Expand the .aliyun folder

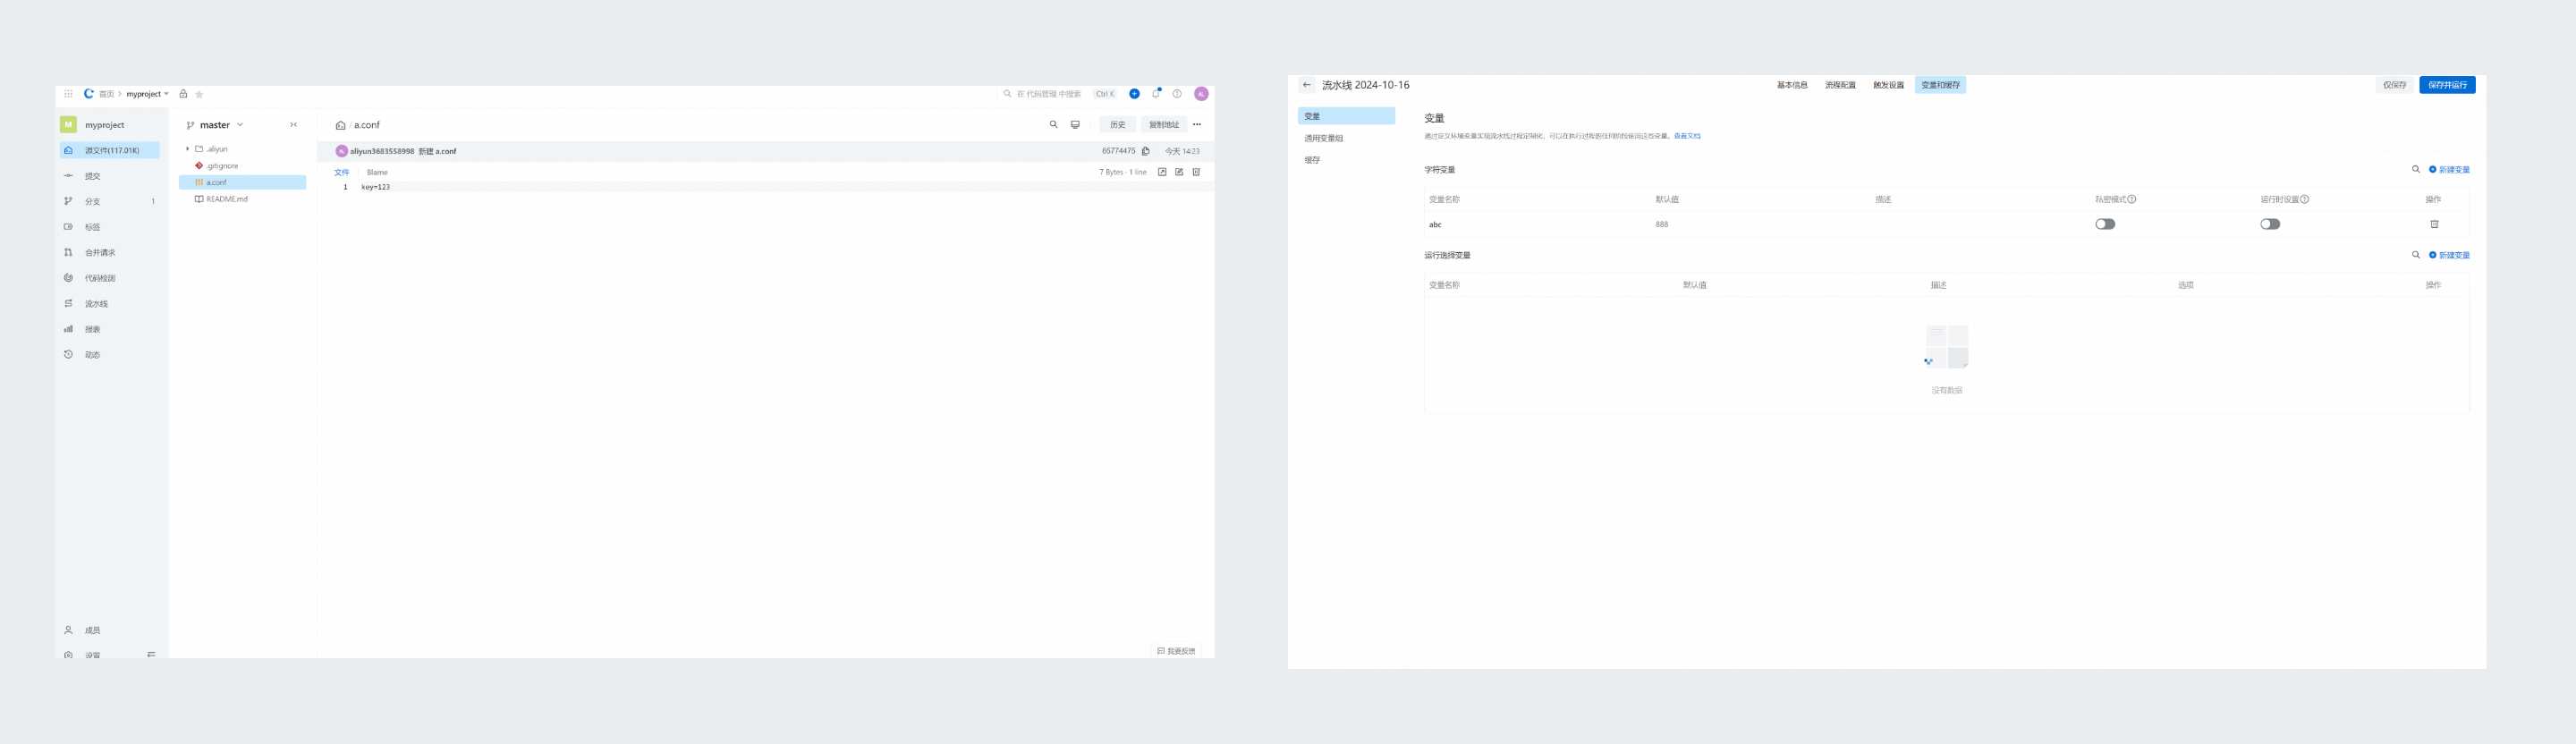(187, 149)
